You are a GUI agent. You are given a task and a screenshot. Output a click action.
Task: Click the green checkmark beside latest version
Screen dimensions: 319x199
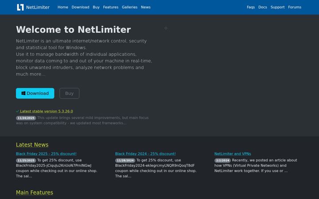coord(17,111)
